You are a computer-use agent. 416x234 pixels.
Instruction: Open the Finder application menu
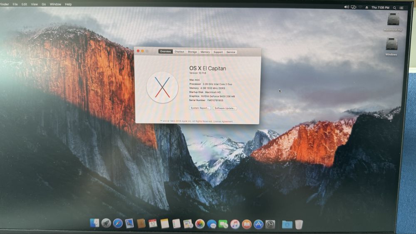(4, 4)
